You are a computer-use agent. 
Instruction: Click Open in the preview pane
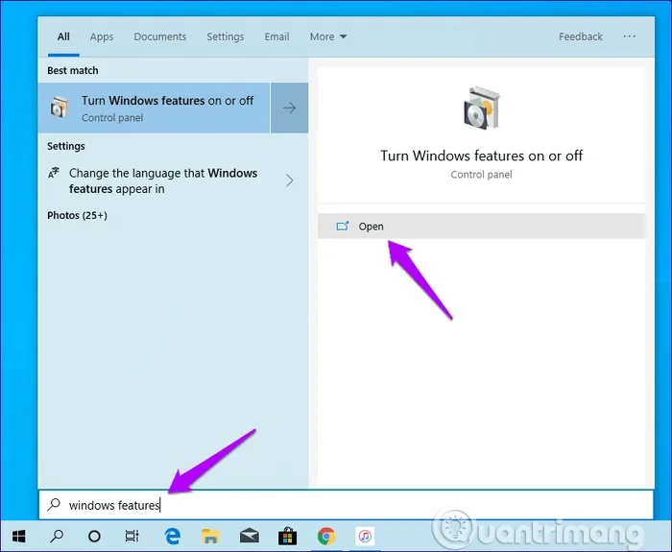481,226
